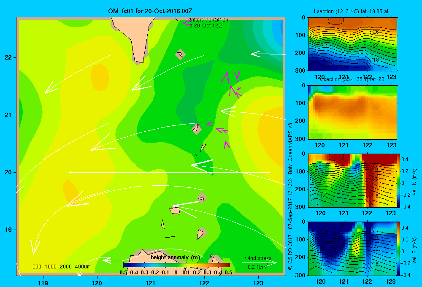Click the '0.5' maximum tick on height anomaly bar
Image resolution: width=422 pixels, height=287 pixels.
point(228,273)
